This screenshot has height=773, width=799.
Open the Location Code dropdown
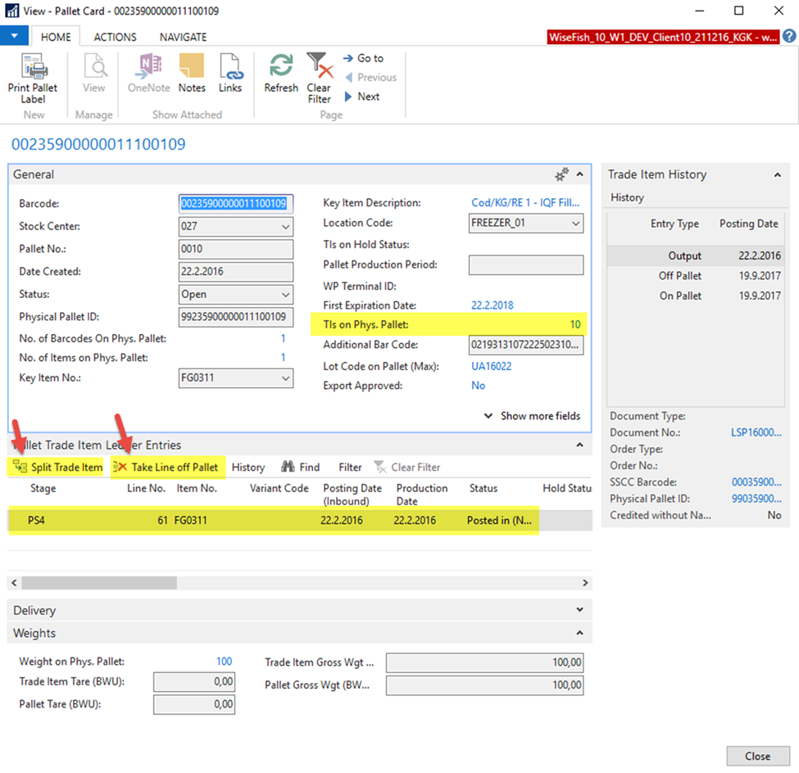pos(576,223)
